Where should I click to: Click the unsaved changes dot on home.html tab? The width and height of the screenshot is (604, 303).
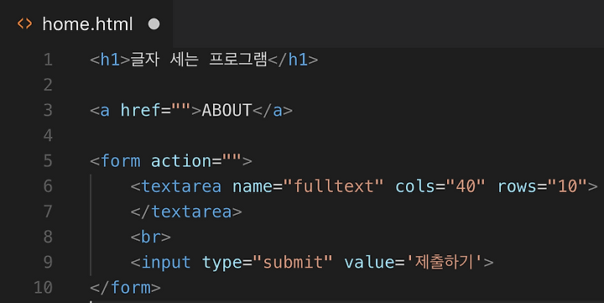click(154, 24)
